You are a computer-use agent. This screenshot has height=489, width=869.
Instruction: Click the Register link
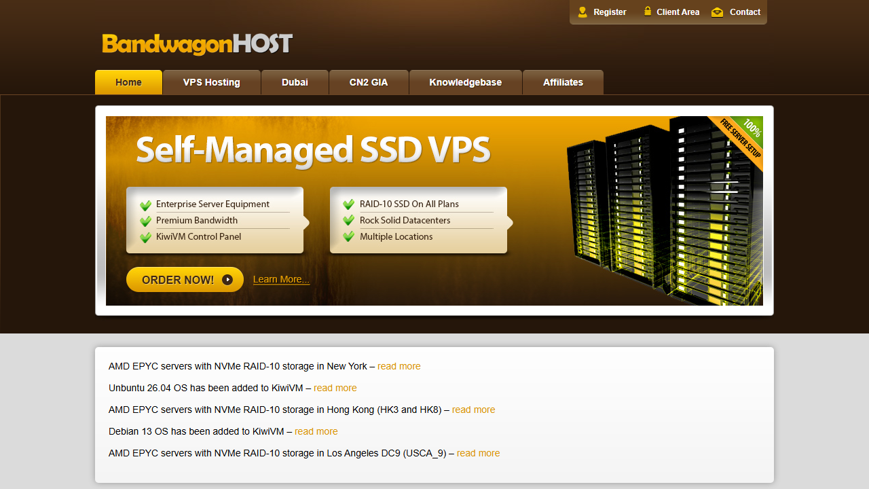point(610,12)
